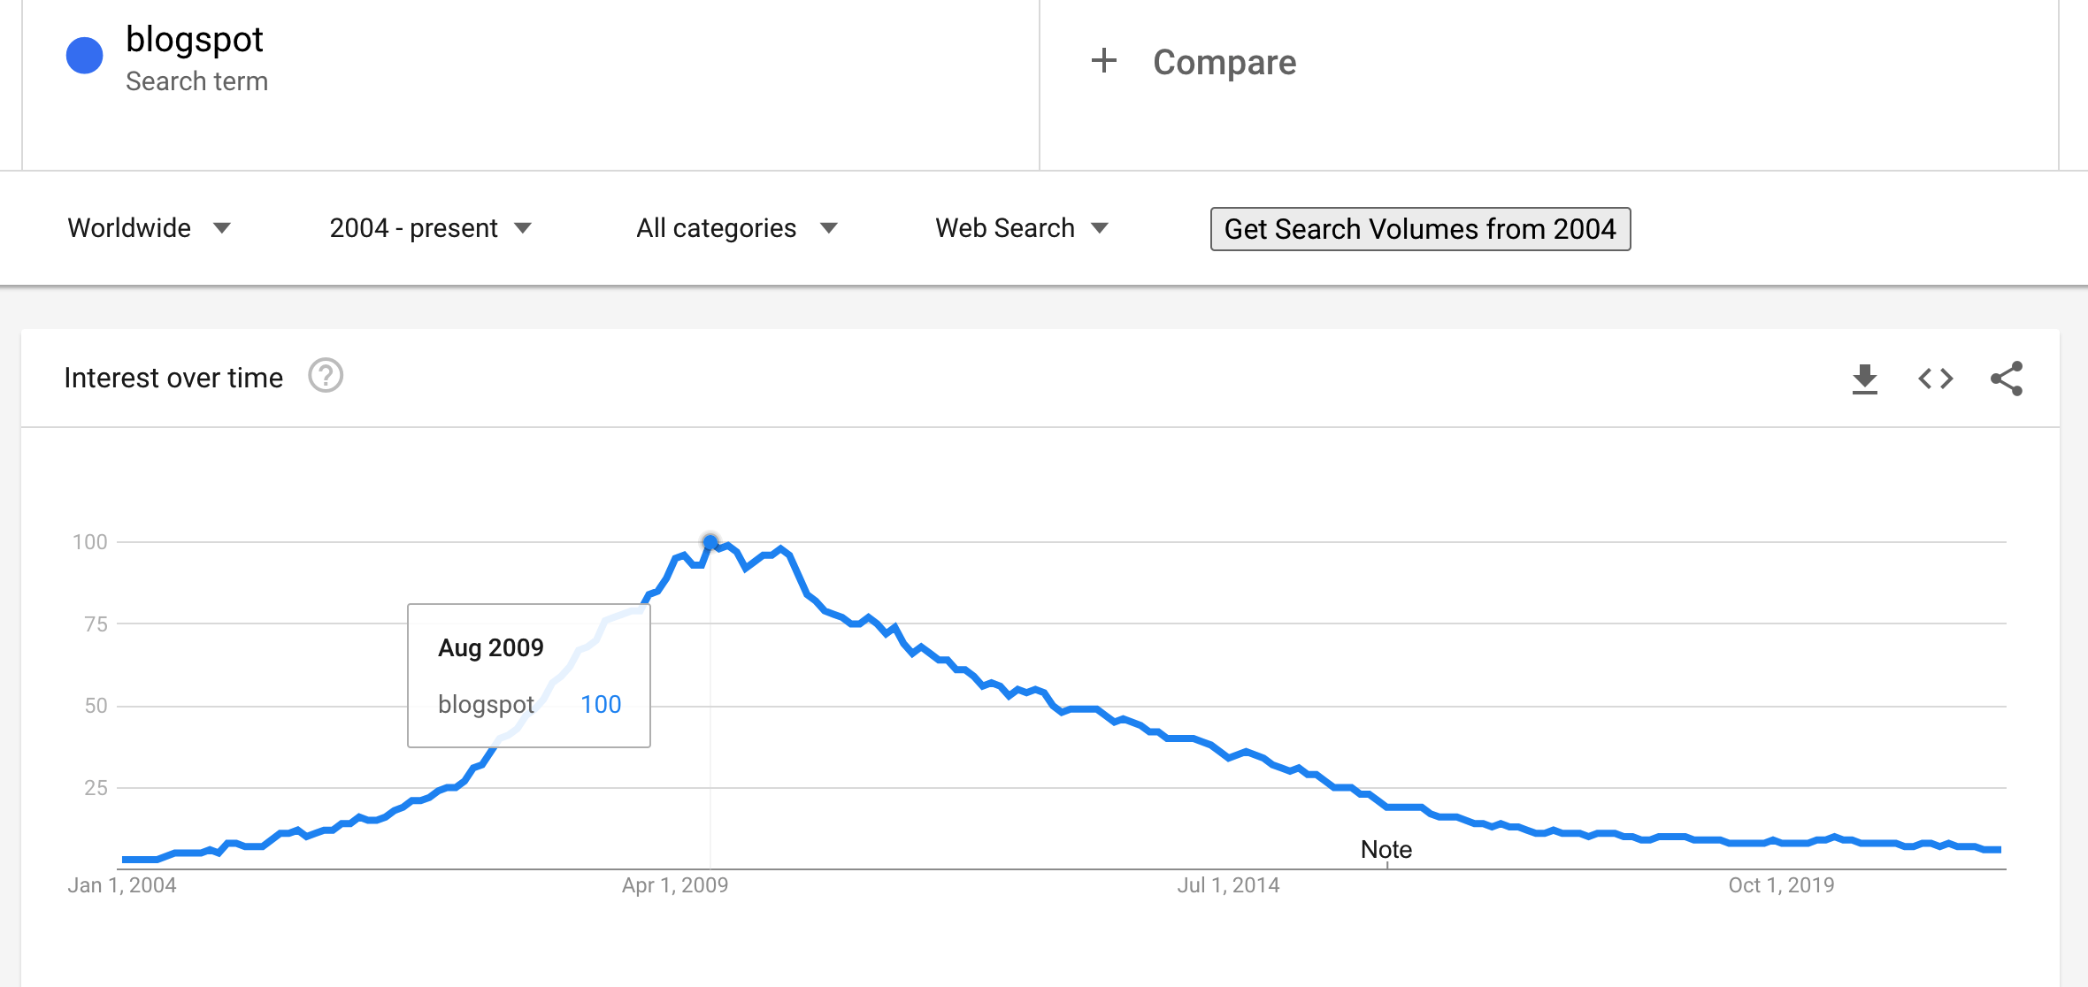Click the Interest over time heading
Viewport: 2088px width, 987px height.
click(x=173, y=378)
